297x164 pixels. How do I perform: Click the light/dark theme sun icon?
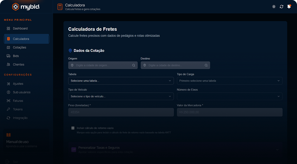coord(274,7)
